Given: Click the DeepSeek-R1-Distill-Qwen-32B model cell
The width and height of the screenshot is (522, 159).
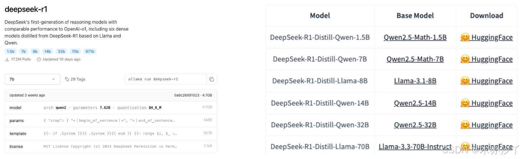Looking at the screenshot, I should pos(320,125).
